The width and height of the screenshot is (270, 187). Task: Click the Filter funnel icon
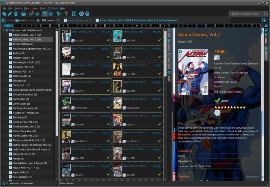coord(66,14)
